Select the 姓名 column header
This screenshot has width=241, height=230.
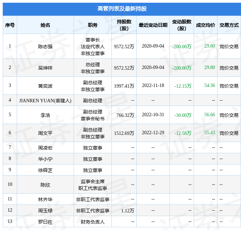tap(45, 25)
